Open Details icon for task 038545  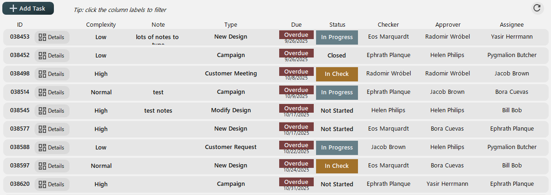click(x=42, y=111)
